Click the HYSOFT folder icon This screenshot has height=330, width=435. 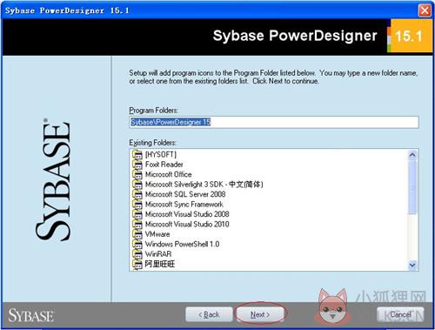tap(137, 154)
